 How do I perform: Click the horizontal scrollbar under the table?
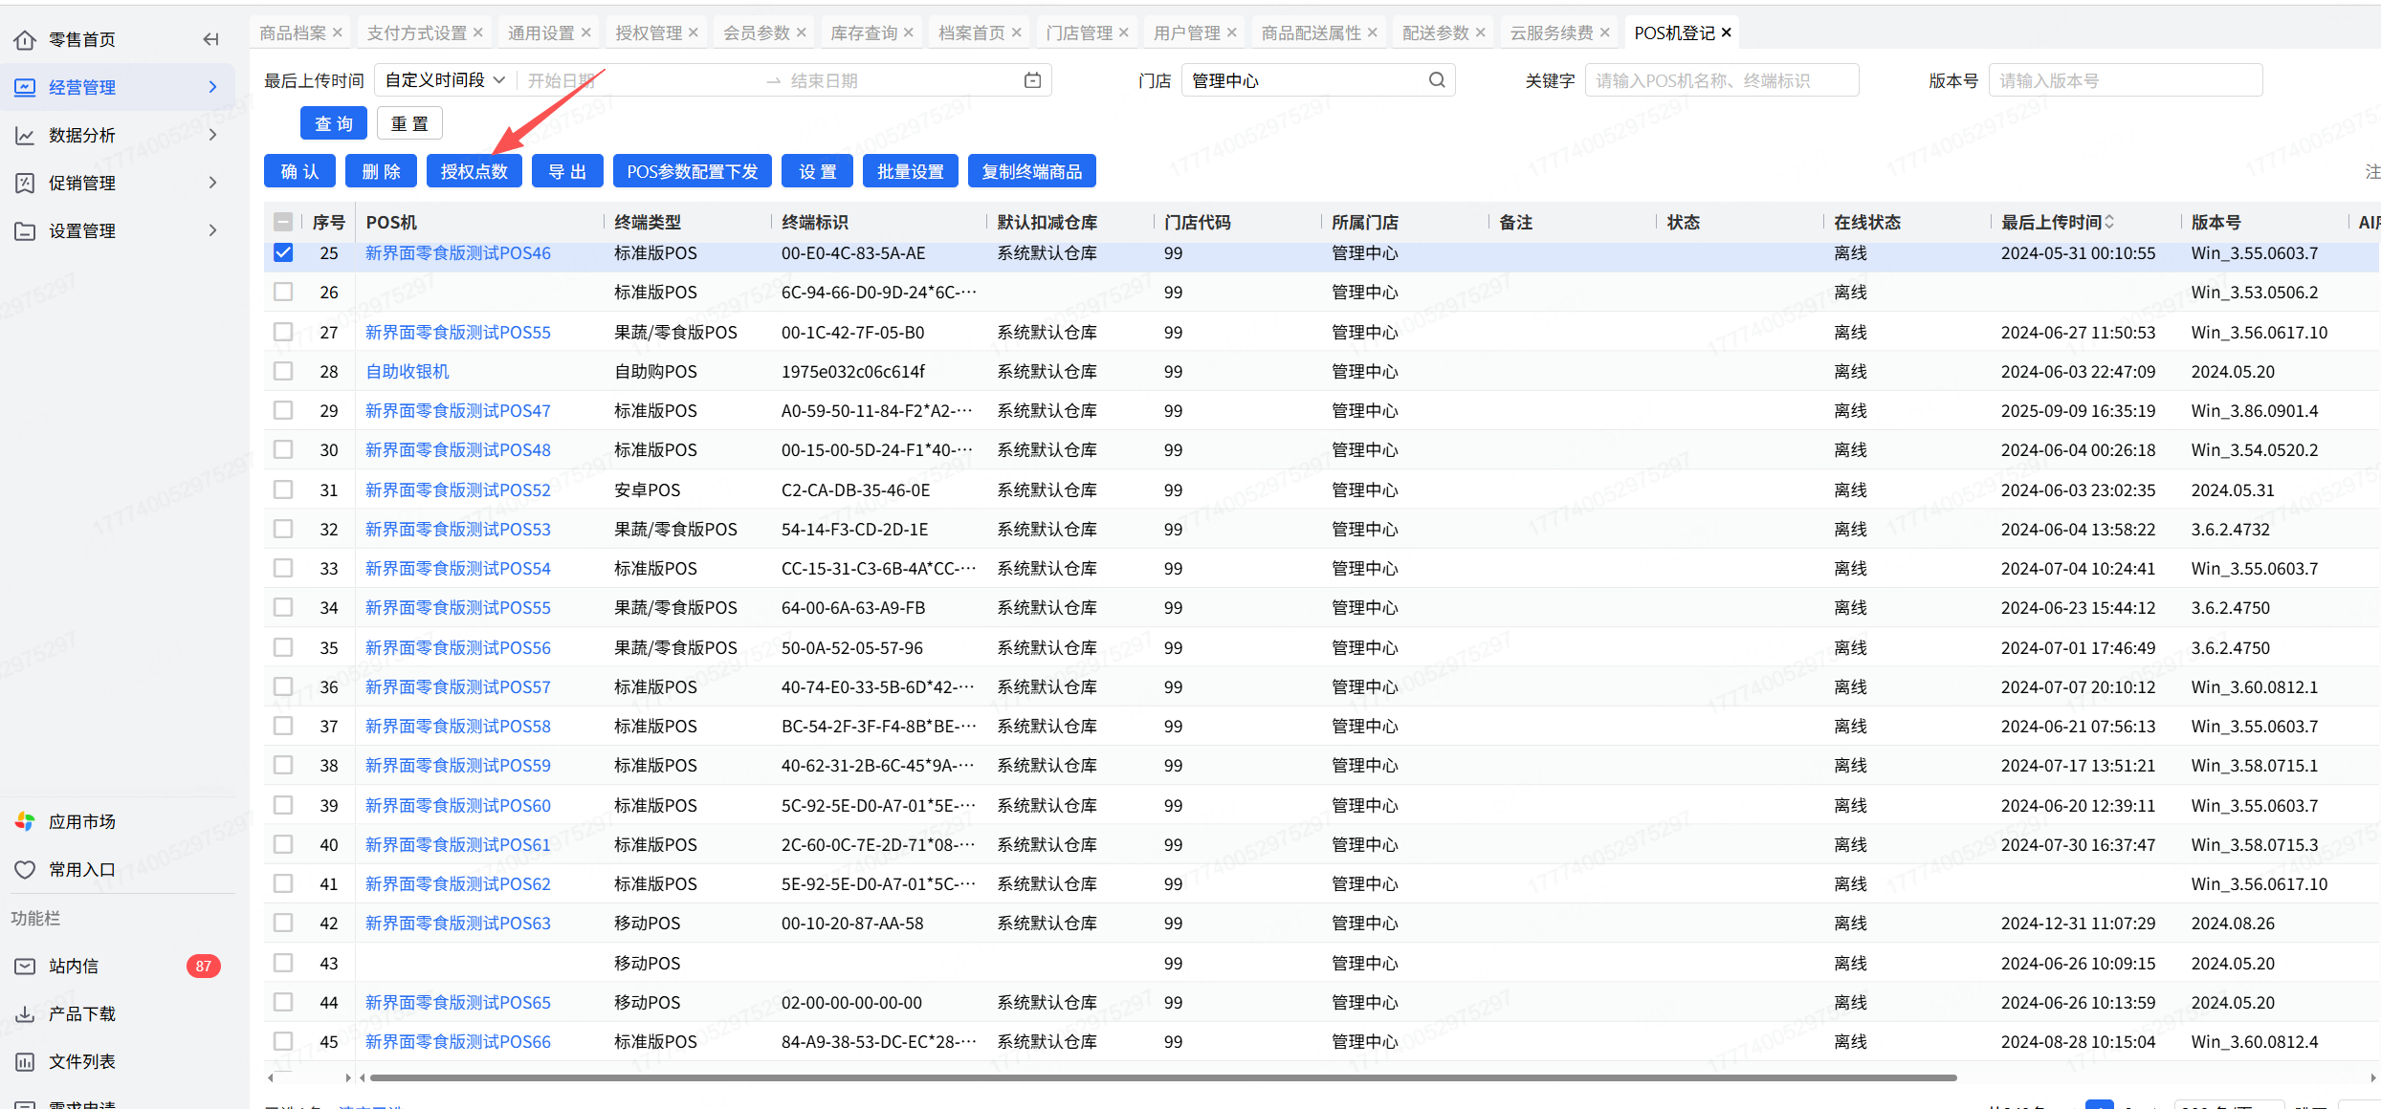click(1162, 1077)
